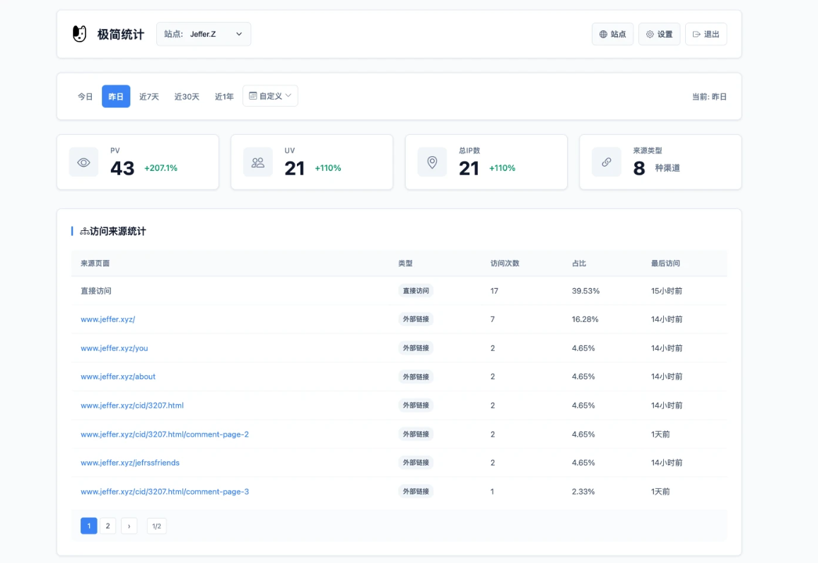The width and height of the screenshot is (818, 563).
Task: Click the 极简统计 dog logo icon
Action: 80,34
